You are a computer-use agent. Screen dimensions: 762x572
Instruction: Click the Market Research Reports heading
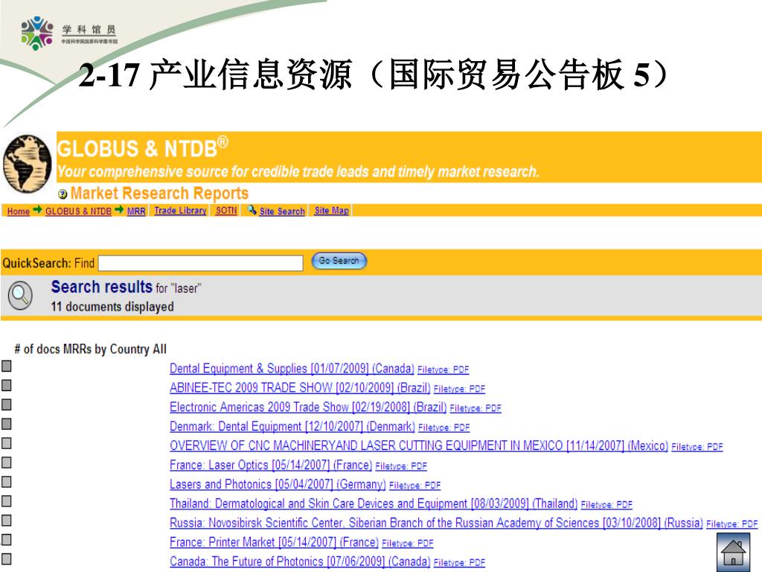159,193
